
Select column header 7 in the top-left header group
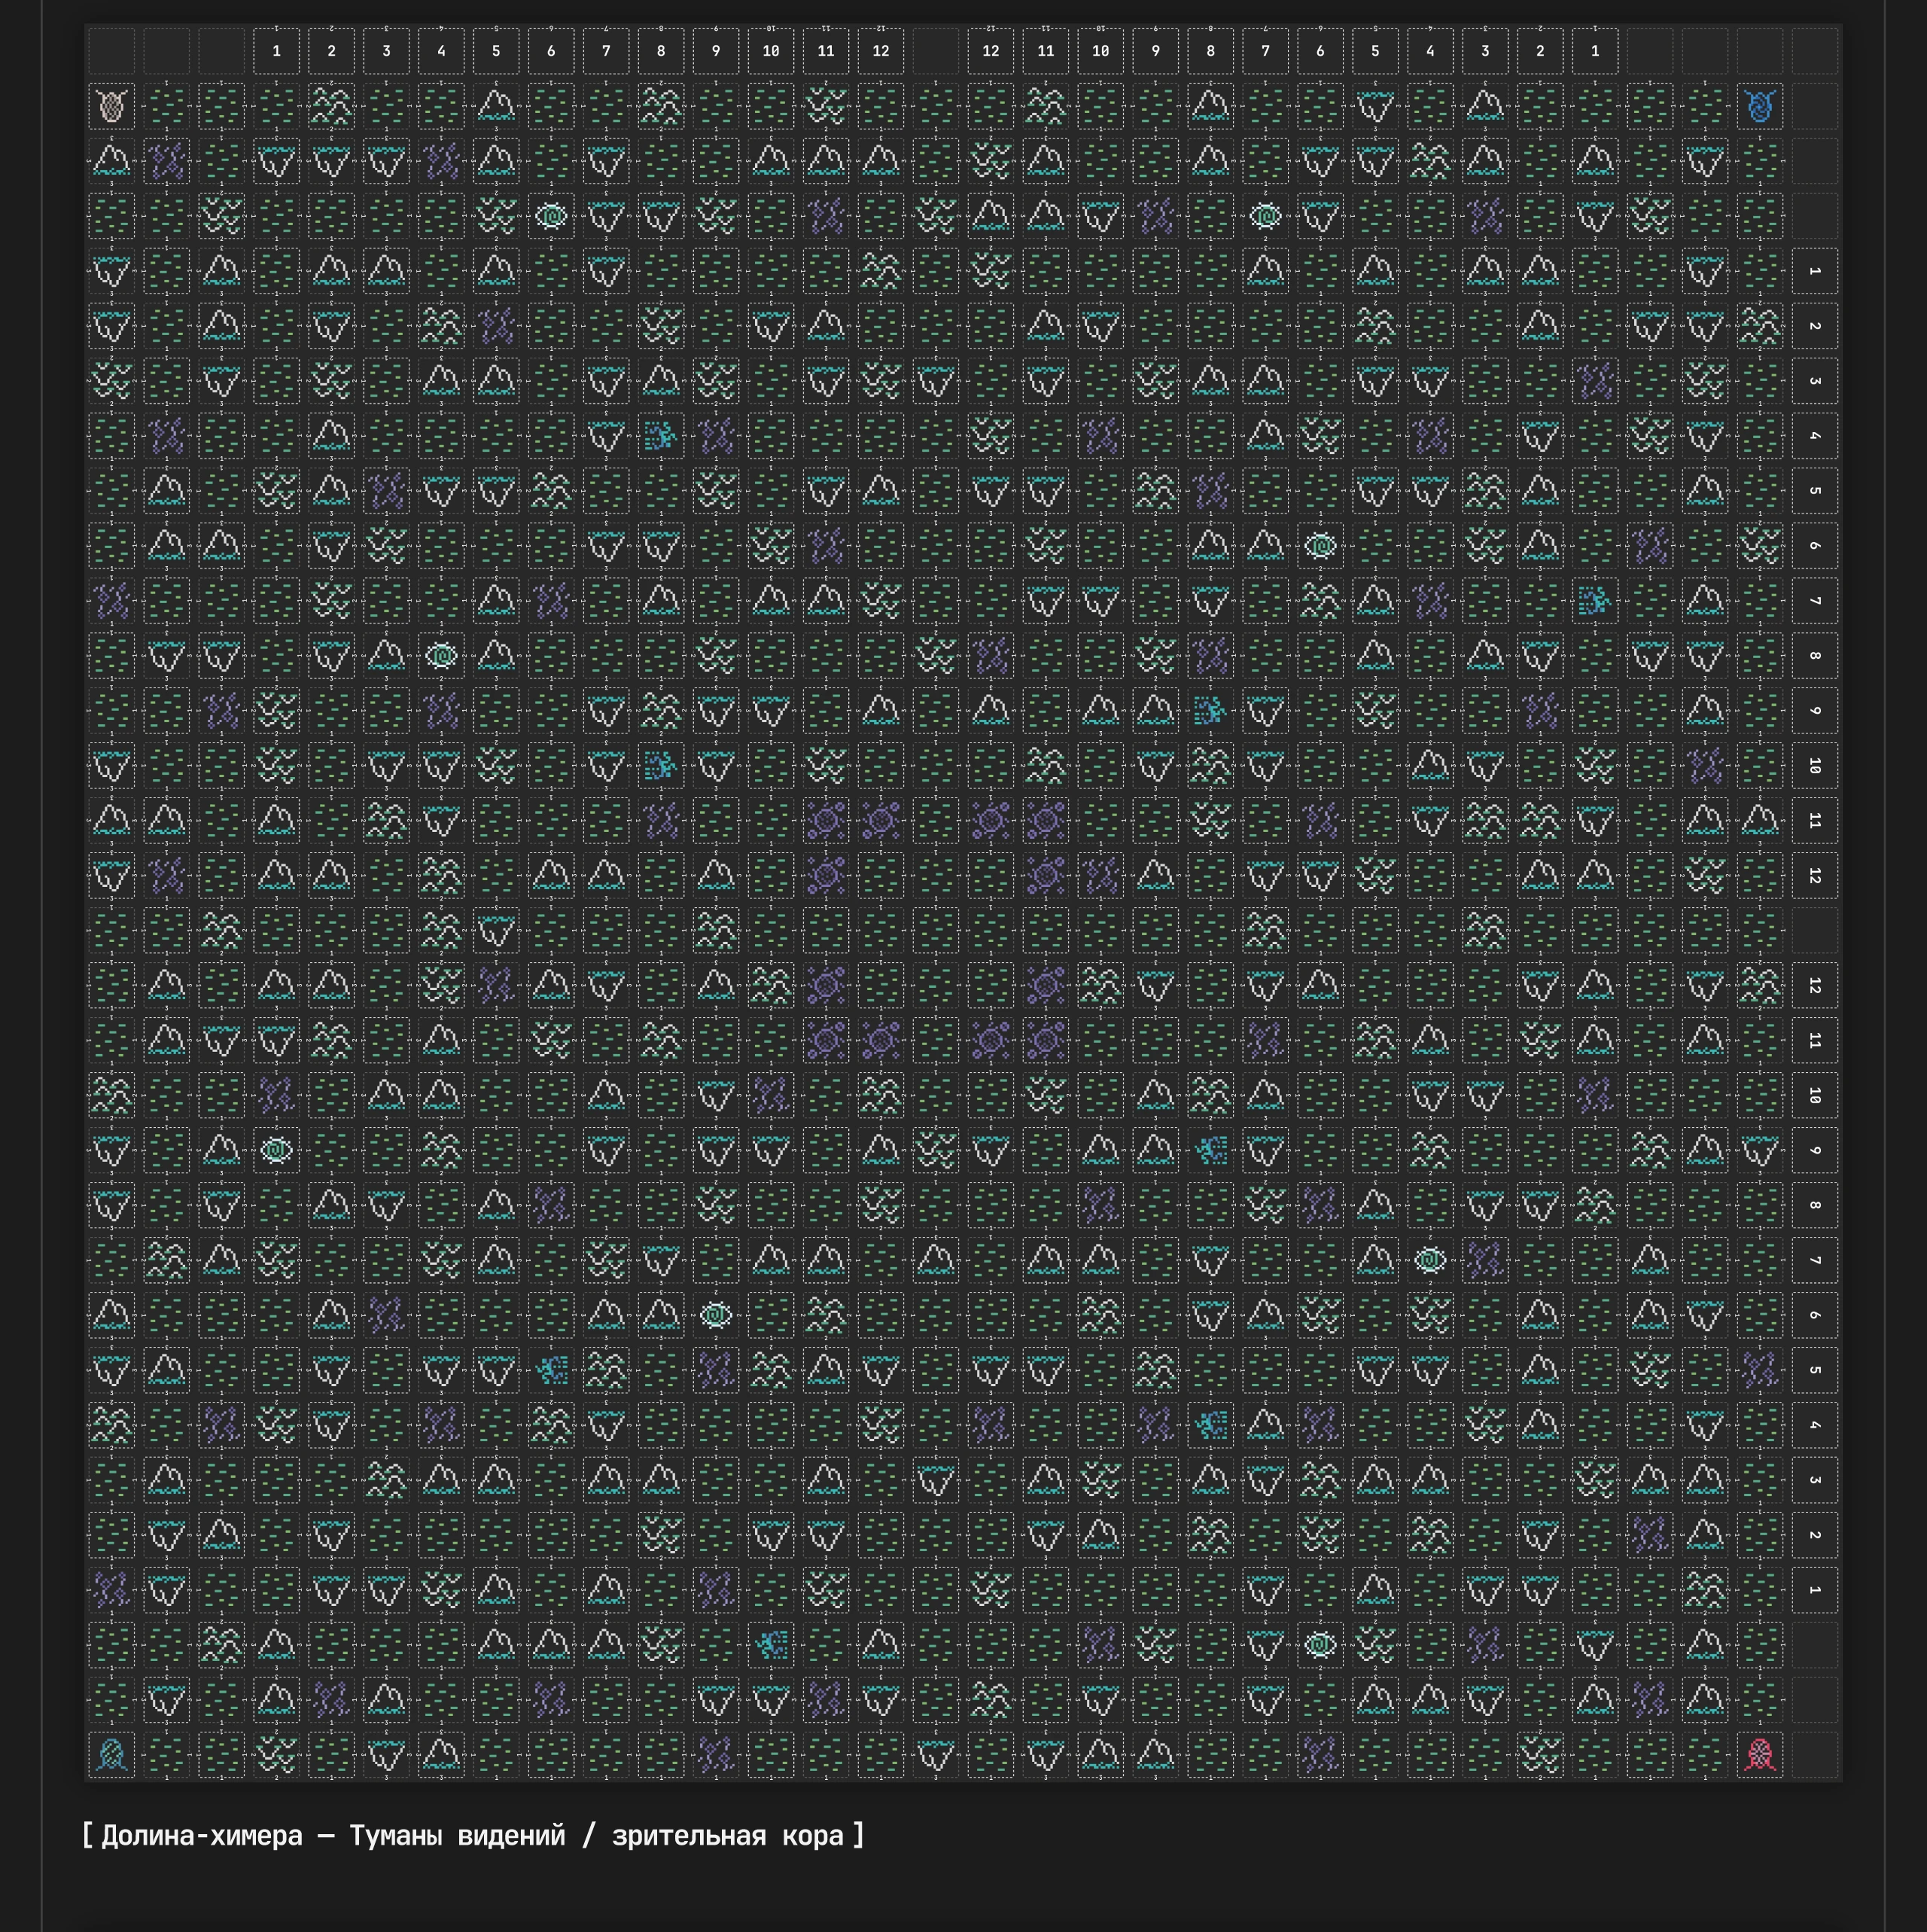point(606,51)
